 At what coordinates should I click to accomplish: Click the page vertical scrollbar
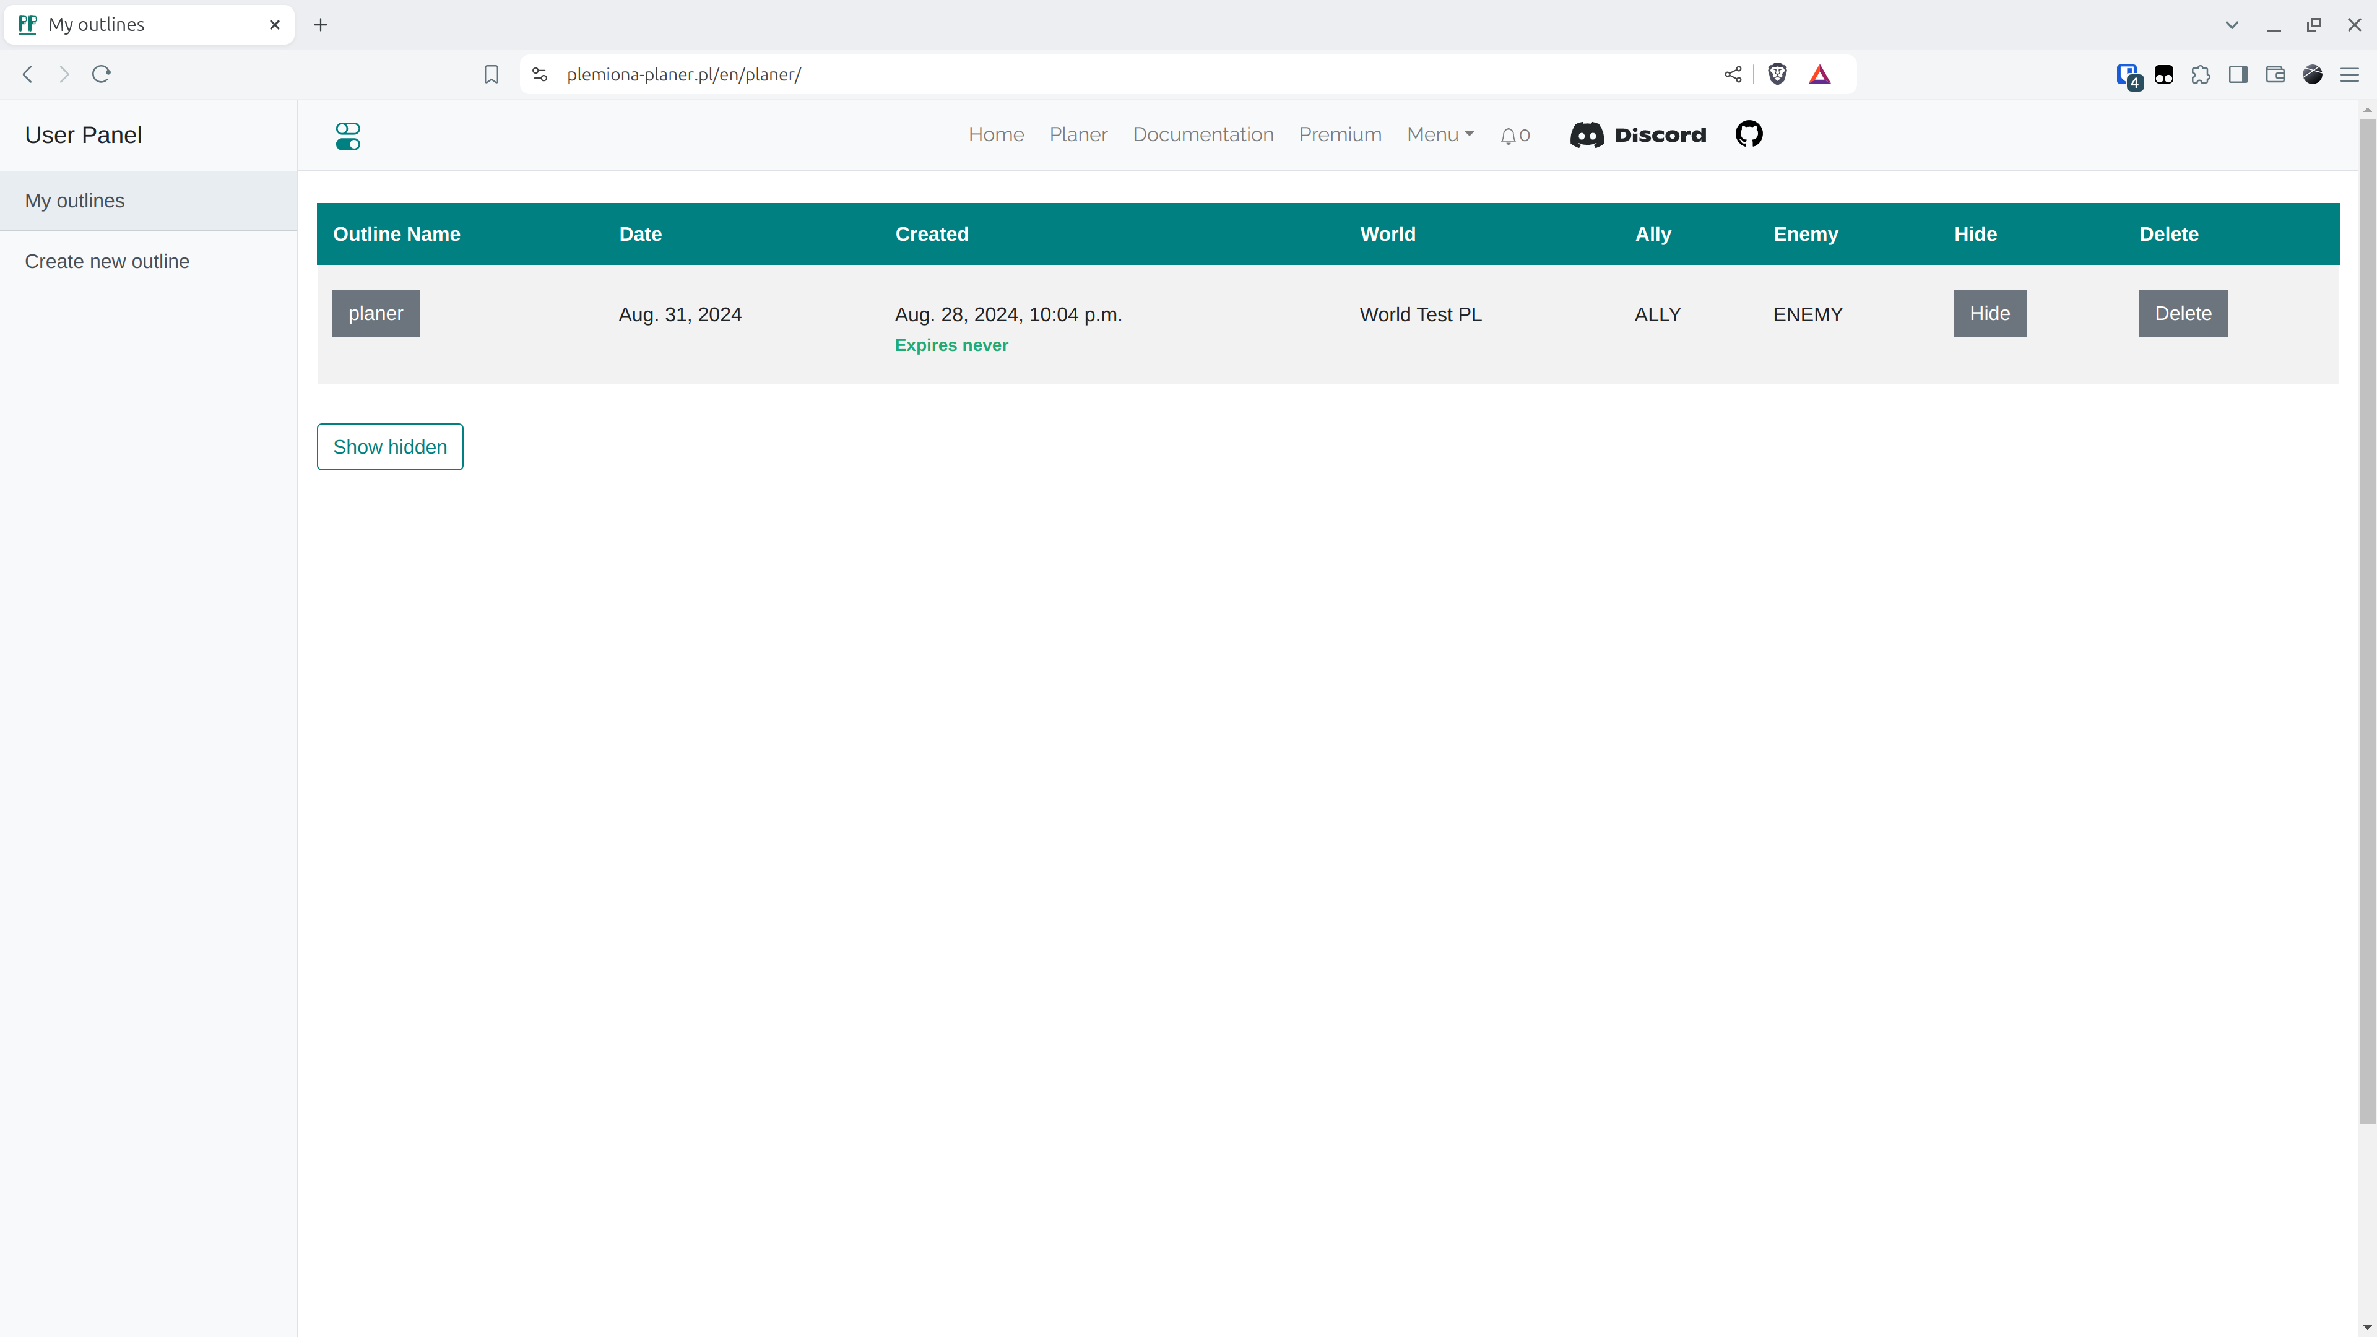point(2367,618)
